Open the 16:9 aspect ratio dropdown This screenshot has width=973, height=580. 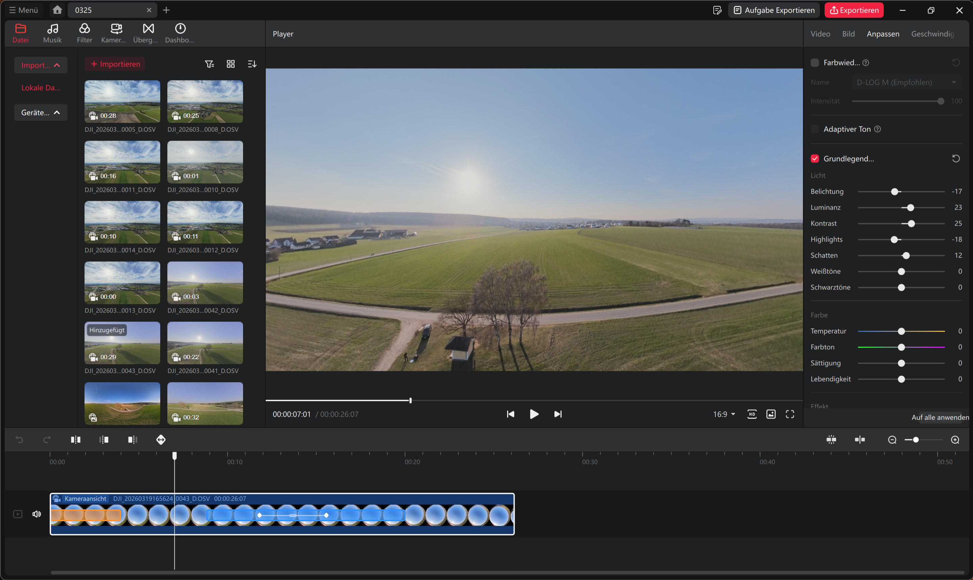(723, 414)
